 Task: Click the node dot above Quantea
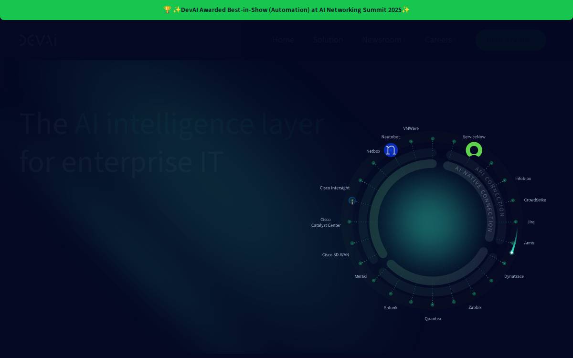pyautogui.click(x=433, y=305)
